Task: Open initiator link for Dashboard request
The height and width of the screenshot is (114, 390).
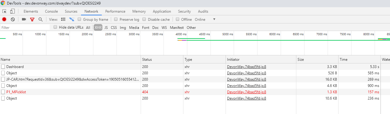Action: point(247,67)
